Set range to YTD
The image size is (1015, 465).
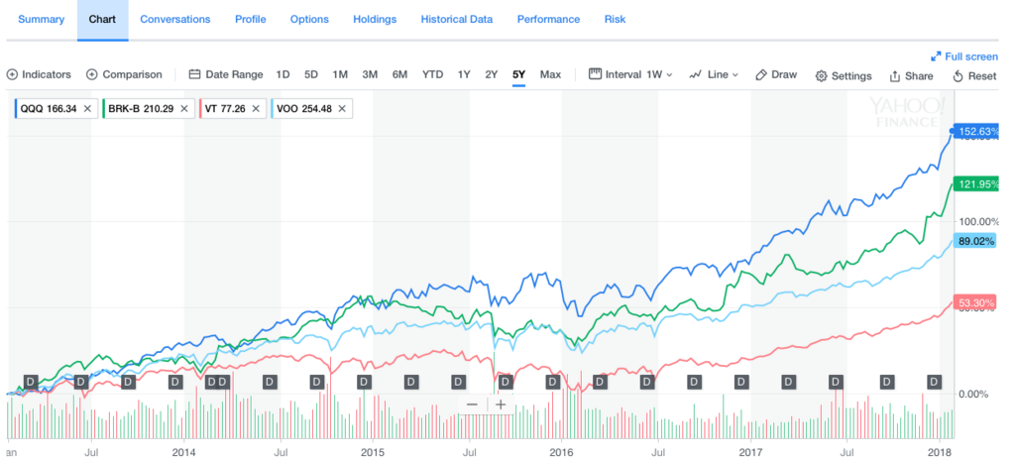point(432,74)
